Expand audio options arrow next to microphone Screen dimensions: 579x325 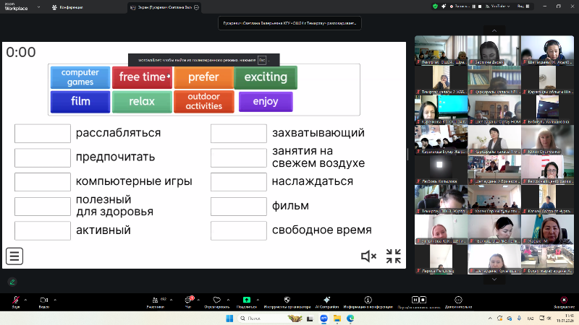[x=25, y=299]
